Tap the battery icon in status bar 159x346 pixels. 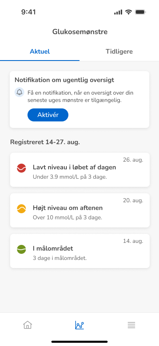click(x=140, y=12)
